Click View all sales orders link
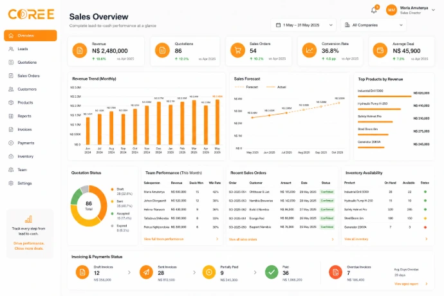 pyautogui.click(x=243, y=239)
